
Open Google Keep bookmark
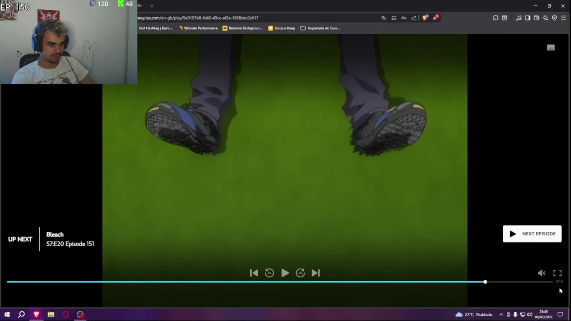tap(281, 28)
